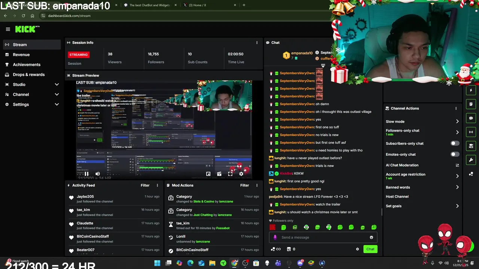Open AI Chat Moderation external link
479x269 pixels.
tap(457, 165)
